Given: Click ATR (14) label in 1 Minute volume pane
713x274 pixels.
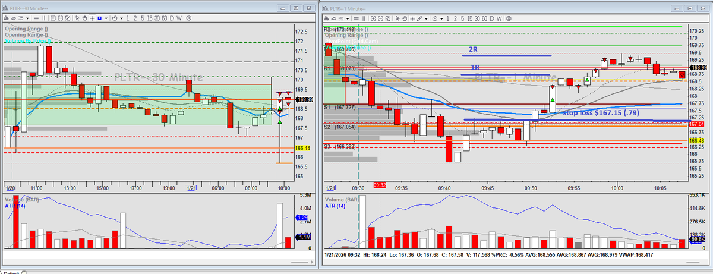Looking at the screenshot, I should tap(336, 206).
